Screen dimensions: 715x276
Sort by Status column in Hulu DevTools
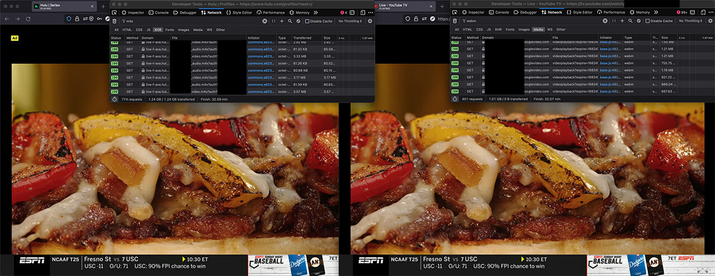[x=117, y=38]
